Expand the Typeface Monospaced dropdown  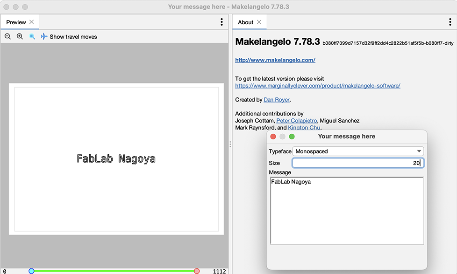[358, 151]
